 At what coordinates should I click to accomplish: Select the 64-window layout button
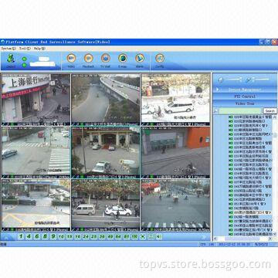tap(118, 236)
